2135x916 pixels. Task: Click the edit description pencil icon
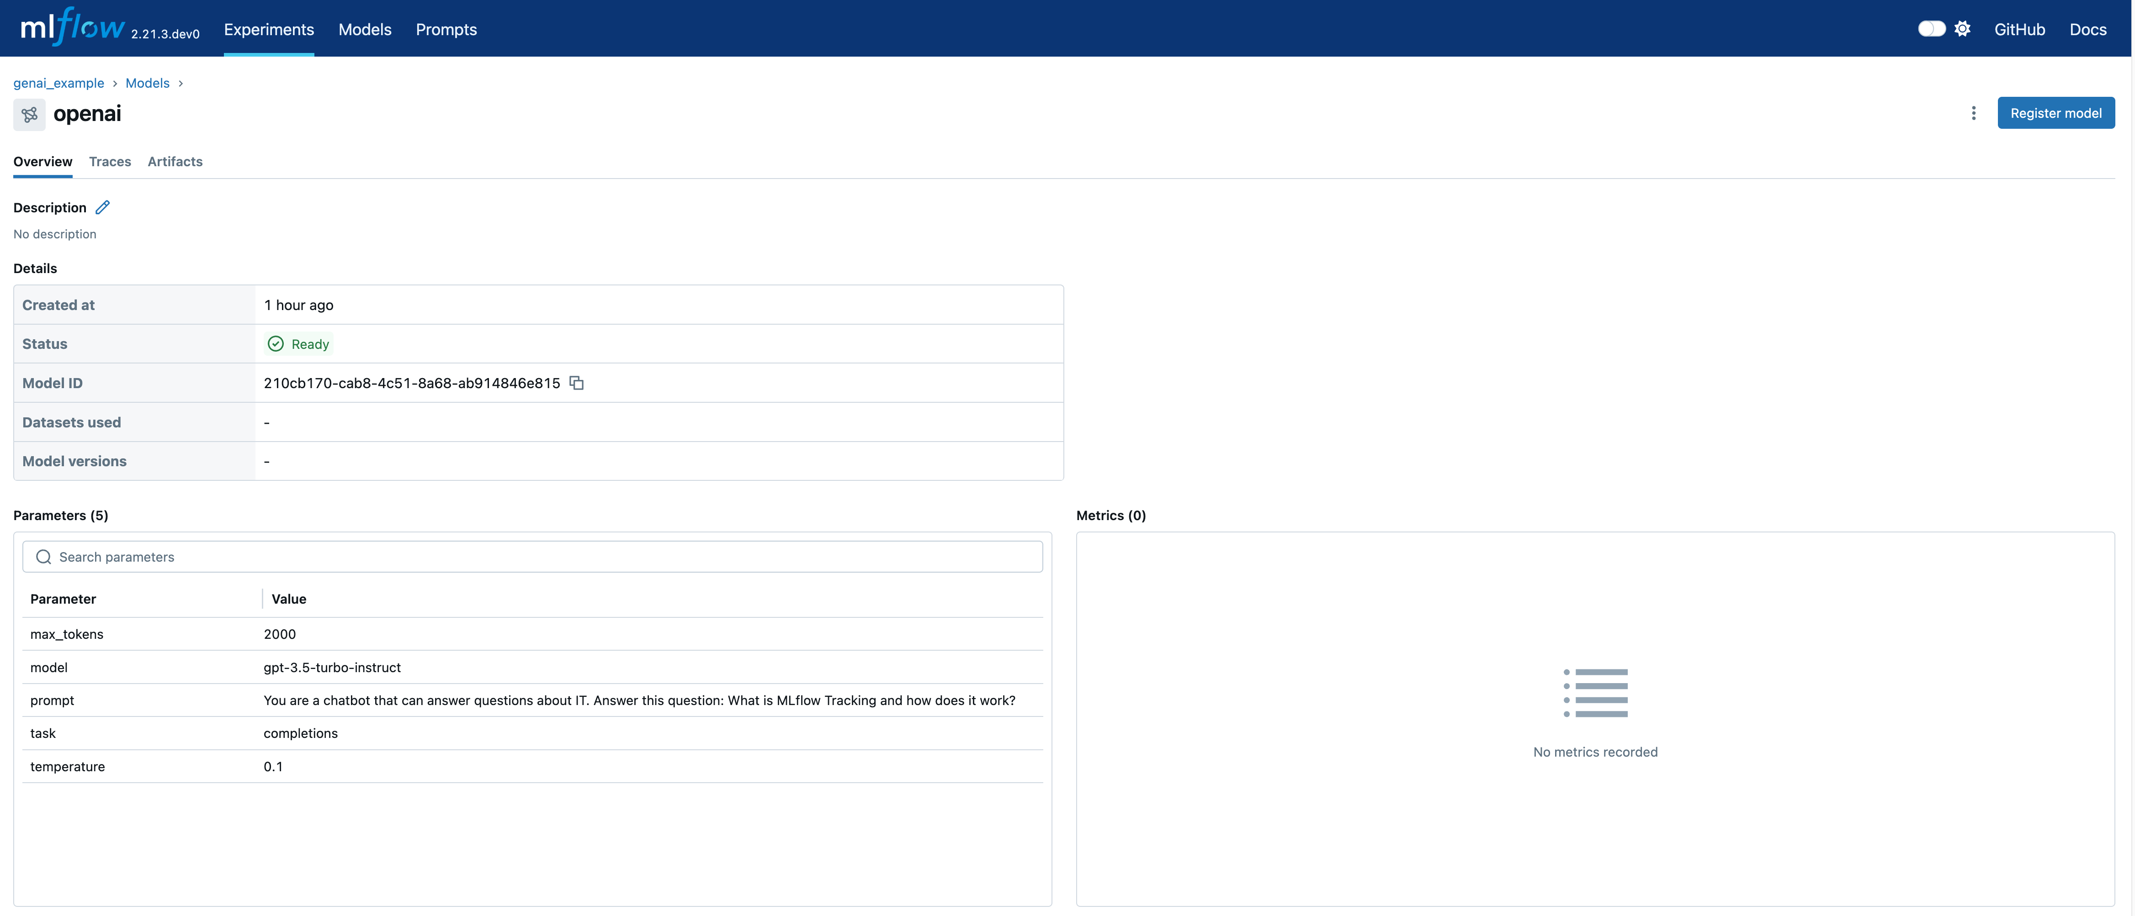[103, 207]
